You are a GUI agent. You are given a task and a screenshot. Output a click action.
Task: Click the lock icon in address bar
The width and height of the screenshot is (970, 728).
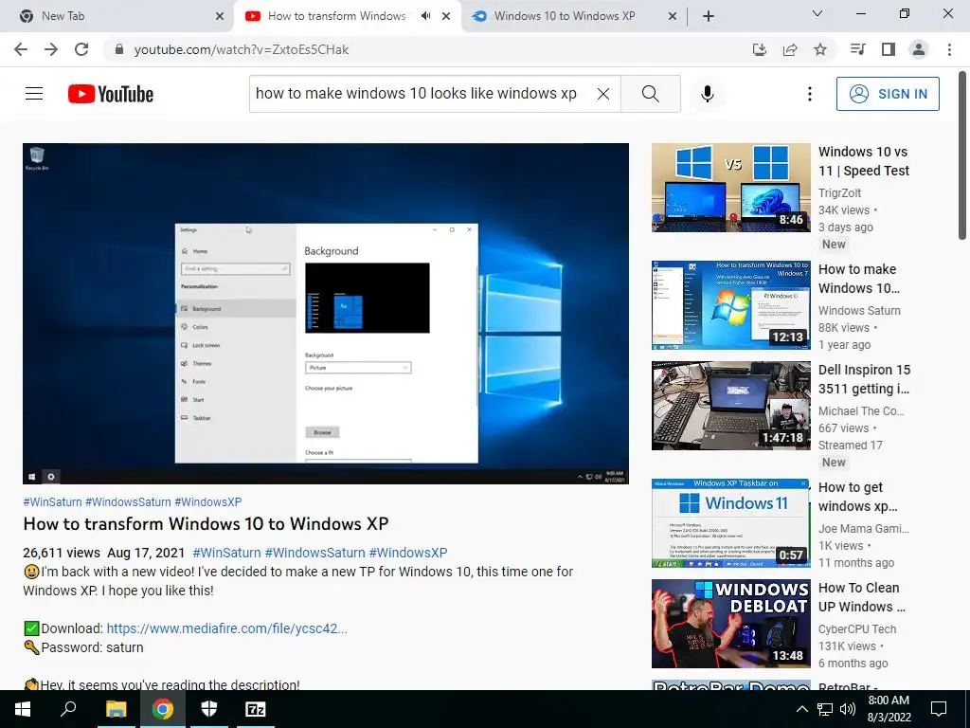119,49
